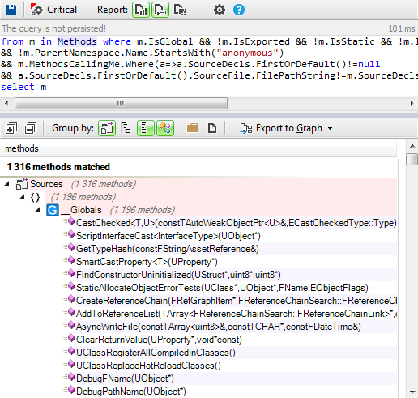The image size is (418, 398).
Task: Open the blue help question mark
Action: (x=239, y=10)
